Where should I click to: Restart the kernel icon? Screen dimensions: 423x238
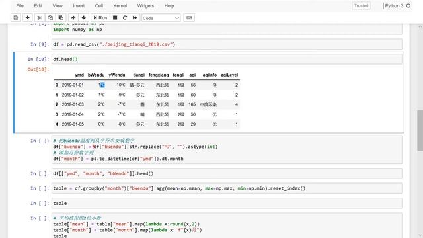125,18
